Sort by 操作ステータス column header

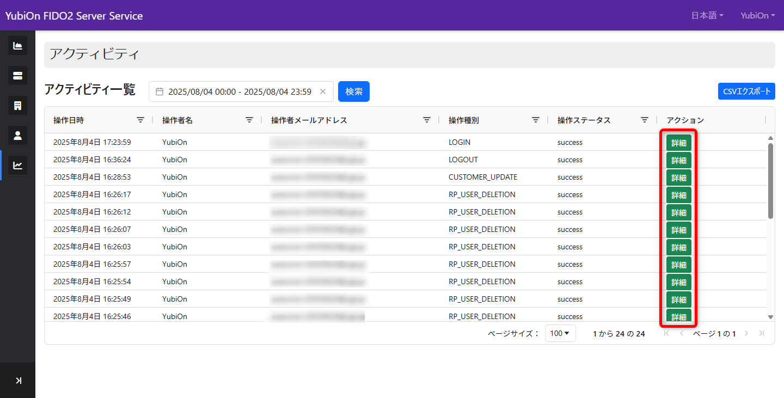[x=584, y=120]
